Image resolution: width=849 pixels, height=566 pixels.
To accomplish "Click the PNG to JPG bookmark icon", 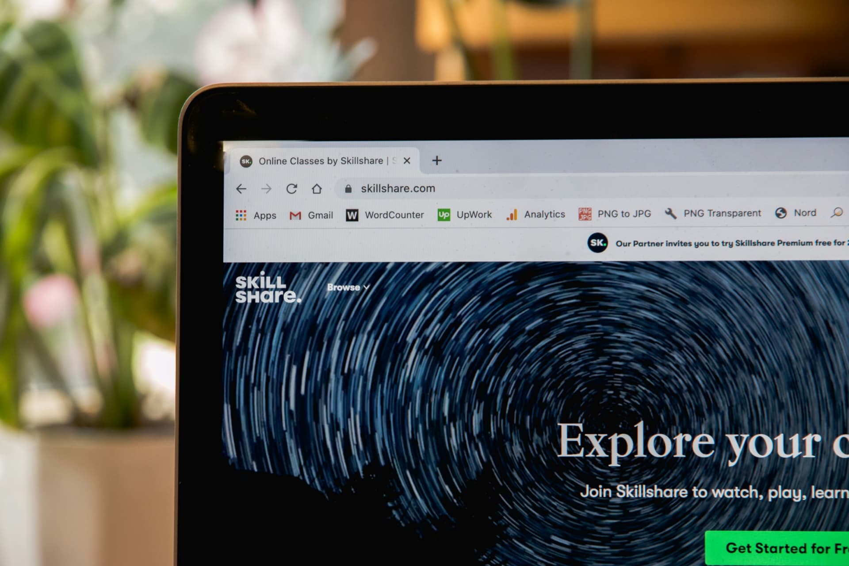I will point(582,215).
